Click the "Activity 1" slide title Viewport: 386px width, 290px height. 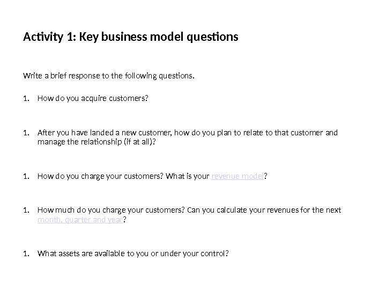coord(130,38)
